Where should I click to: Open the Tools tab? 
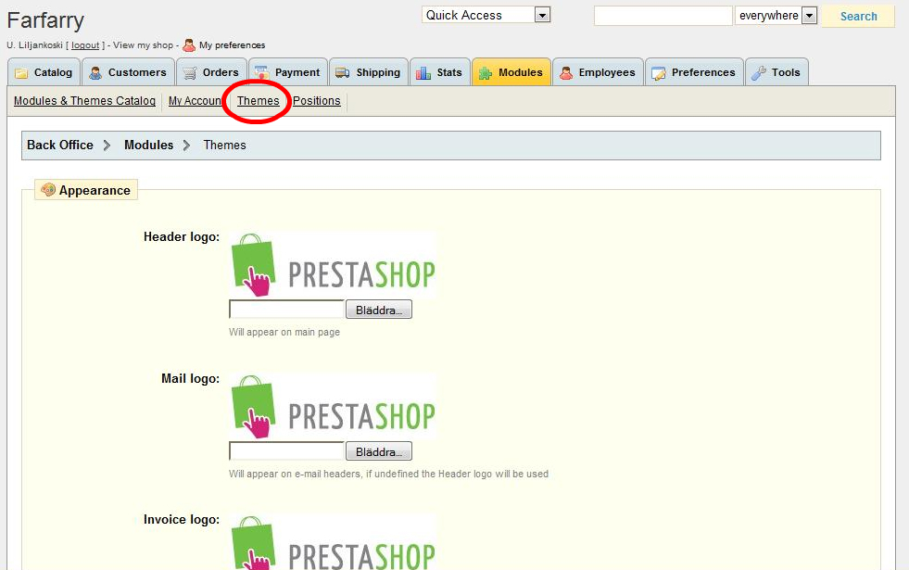(776, 72)
